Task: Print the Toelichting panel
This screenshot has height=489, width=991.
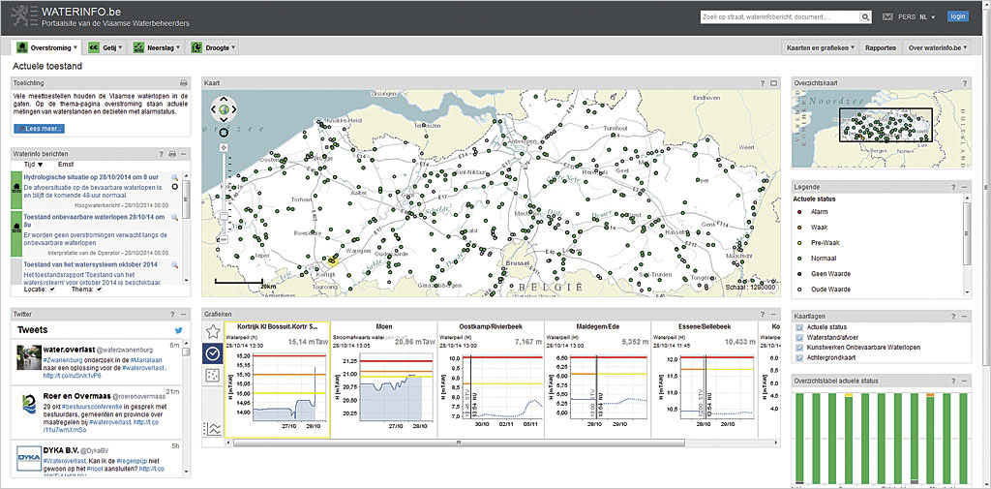Action: [x=184, y=84]
